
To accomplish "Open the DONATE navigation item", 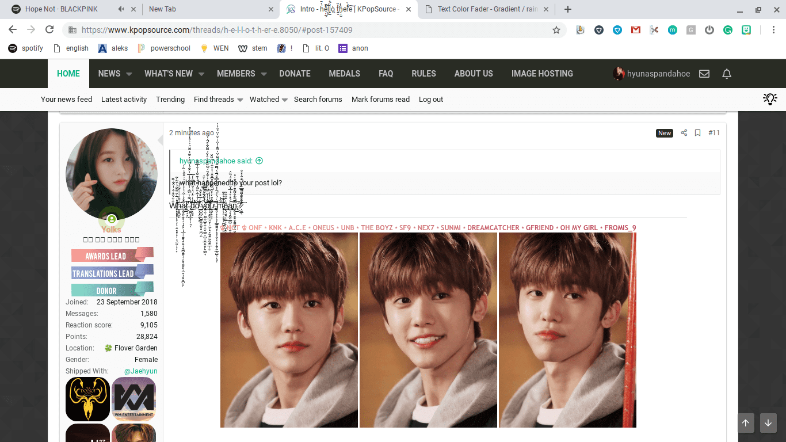I will [x=295, y=74].
